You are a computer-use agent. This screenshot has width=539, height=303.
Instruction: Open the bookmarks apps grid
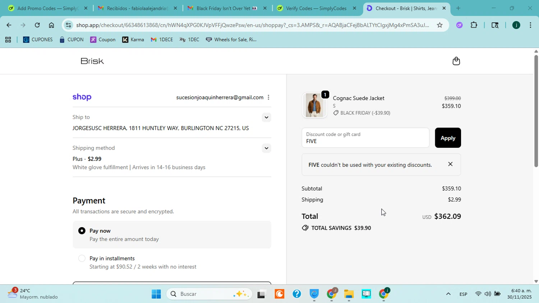point(8,40)
